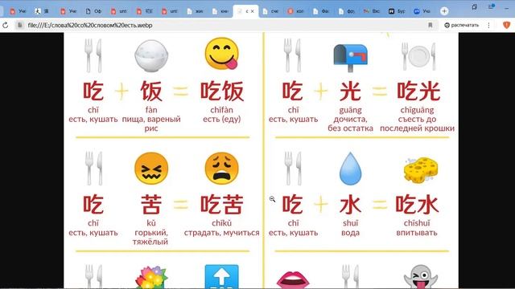Click the flower bouquet emoji
Screen dimensions: 515x289
pyautogui.click(x=151, y=277)
